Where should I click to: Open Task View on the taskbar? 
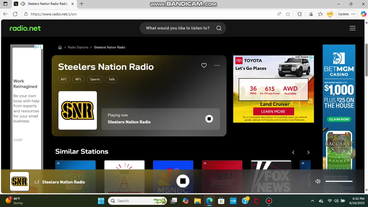pyautogui.click(x=174, y=201)
